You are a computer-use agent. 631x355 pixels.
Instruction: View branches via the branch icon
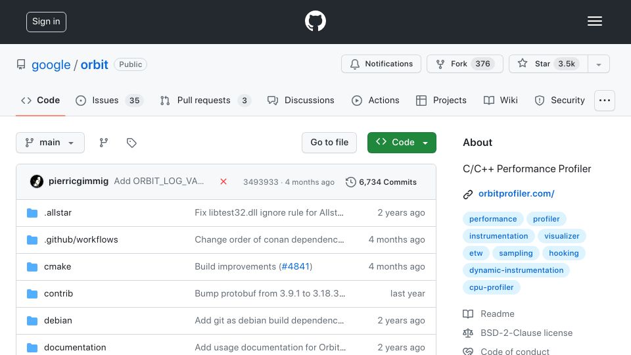click(104, 143)
